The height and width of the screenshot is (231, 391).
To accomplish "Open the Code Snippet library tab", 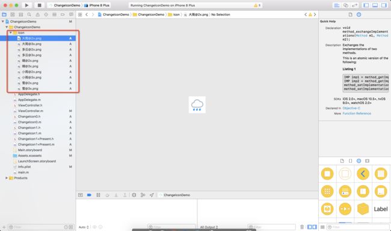I will tap(350, 161).
